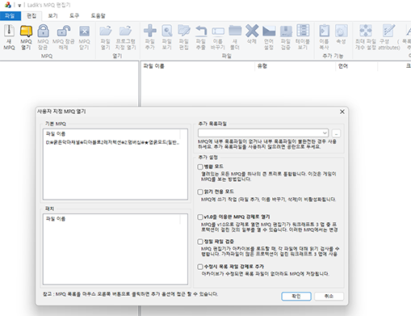Check the fourth option, 파일 검증, above 수정시 목록 파일

200,242
